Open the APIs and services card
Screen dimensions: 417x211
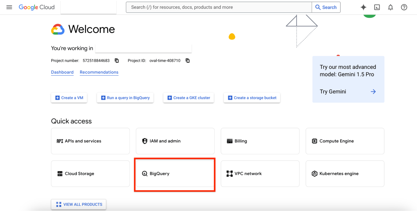coord(90,141)
